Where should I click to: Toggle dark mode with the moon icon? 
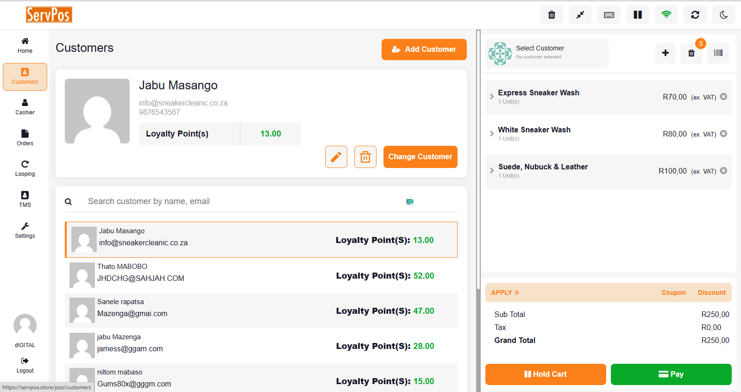point(724,15)
